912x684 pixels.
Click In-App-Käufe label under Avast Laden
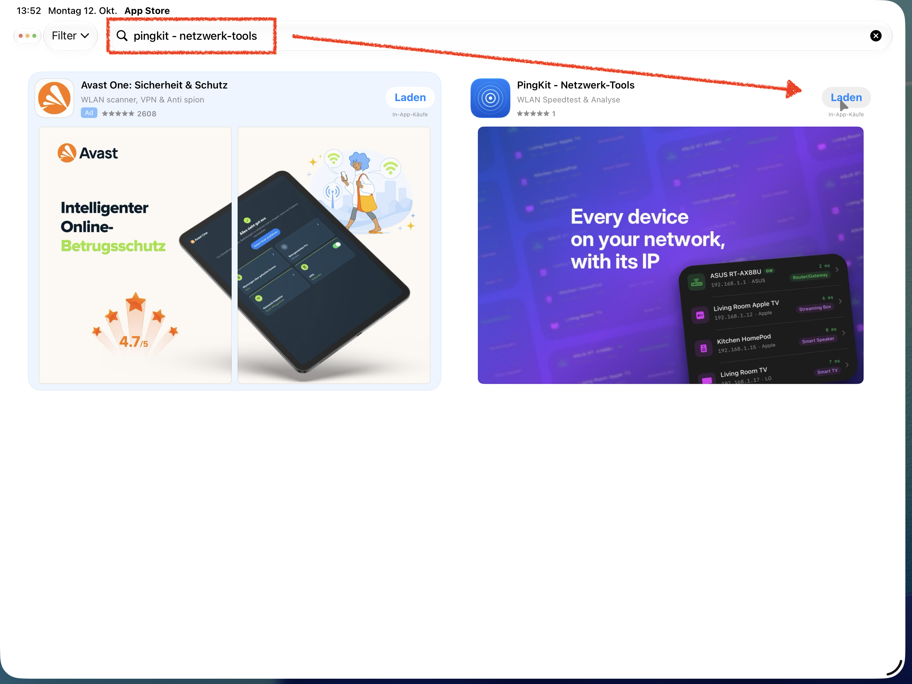[410, 115]
